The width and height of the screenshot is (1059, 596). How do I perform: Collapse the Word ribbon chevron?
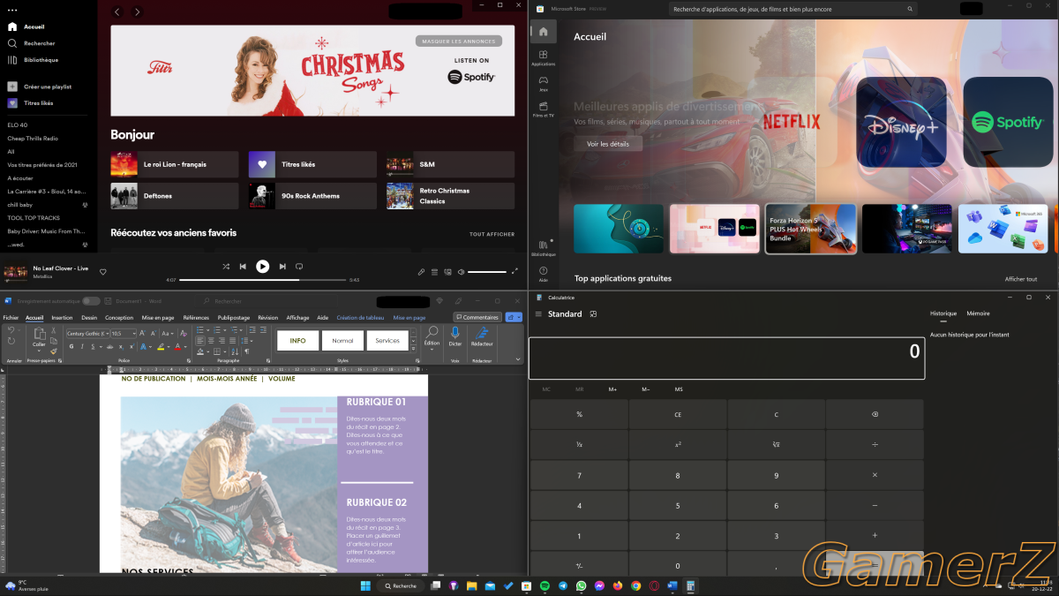tap(518, 359)
